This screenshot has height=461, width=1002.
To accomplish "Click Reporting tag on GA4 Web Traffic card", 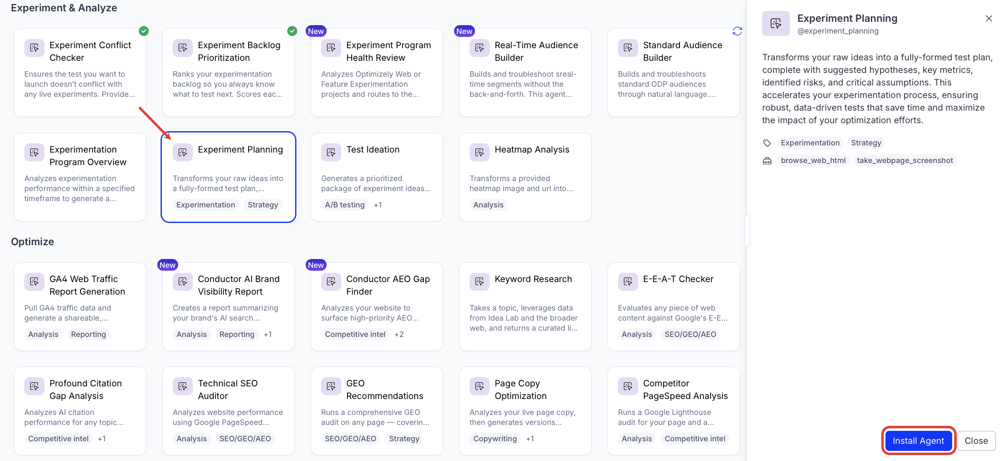I will click(x=88, y=334).
